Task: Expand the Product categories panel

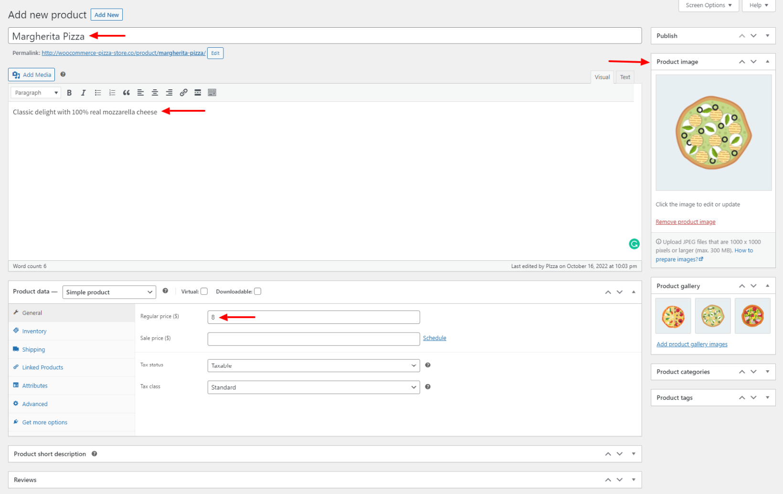Action: 767,372
